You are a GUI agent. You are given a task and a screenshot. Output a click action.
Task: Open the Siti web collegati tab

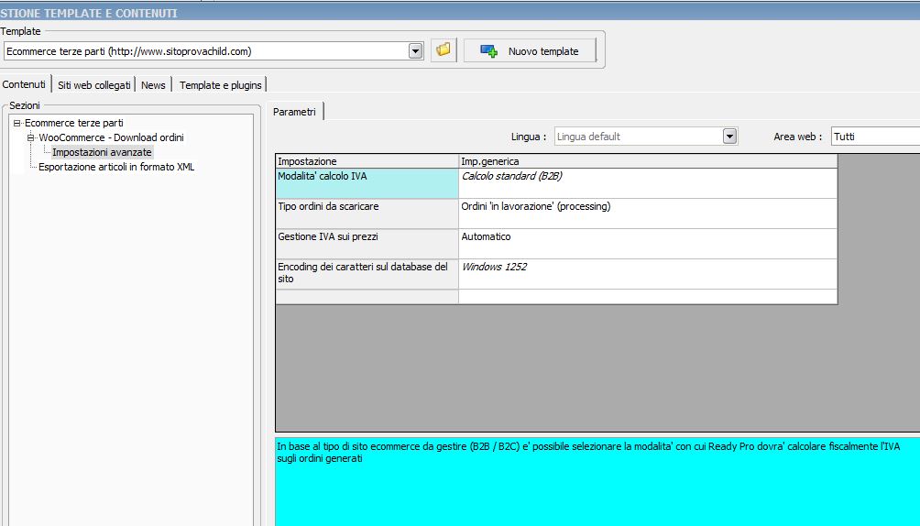93,85
